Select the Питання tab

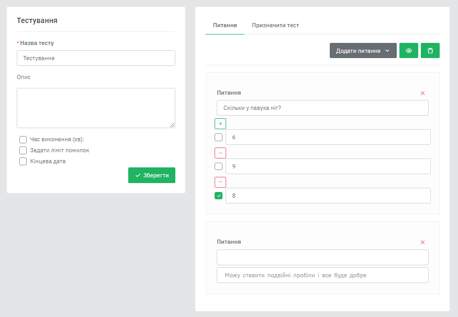tap(225, 25)
